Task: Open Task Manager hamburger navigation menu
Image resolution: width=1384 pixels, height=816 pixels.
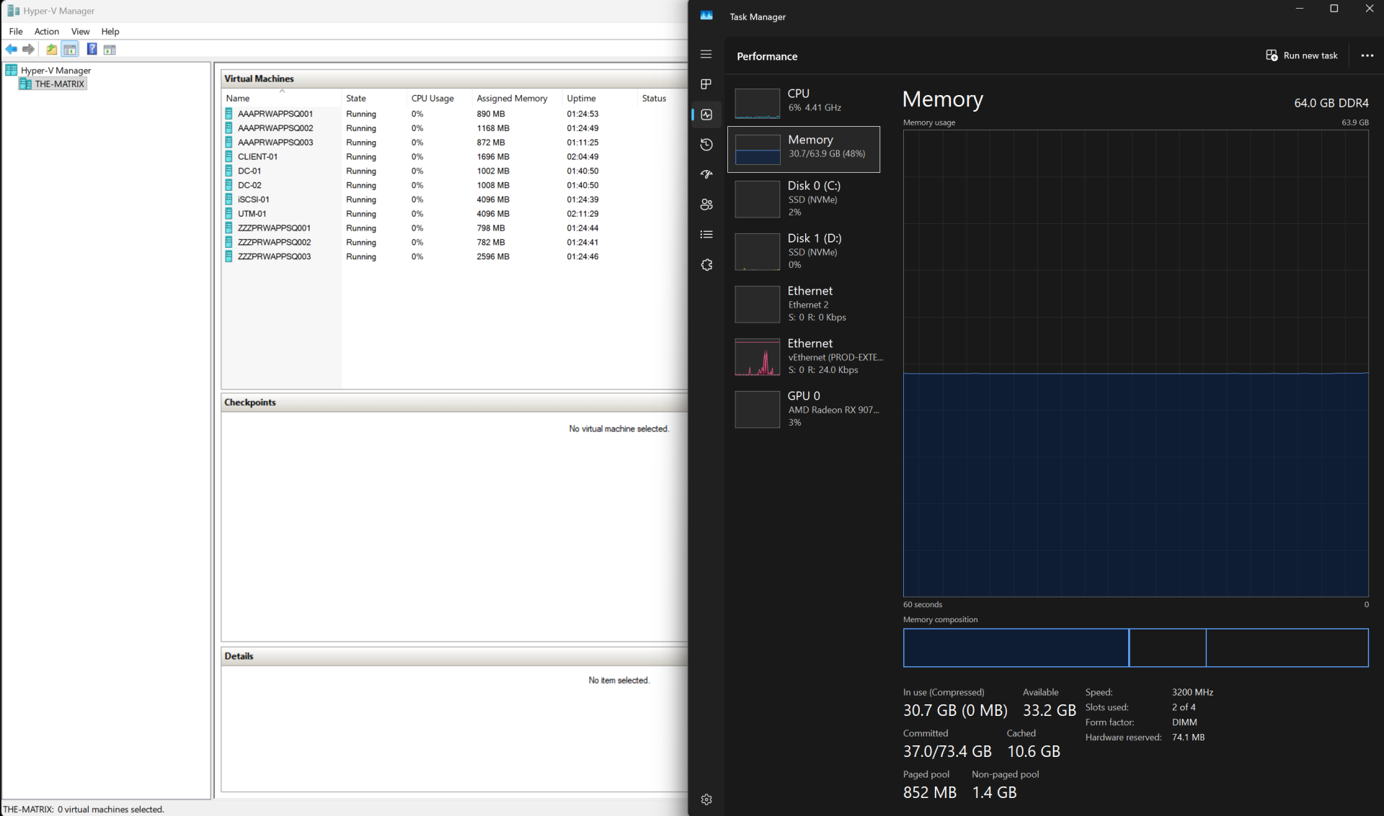Action: [x=706, y=55]
